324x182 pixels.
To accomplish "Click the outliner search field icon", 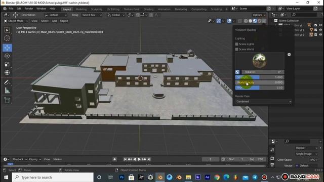I will [x=294, y=15].
